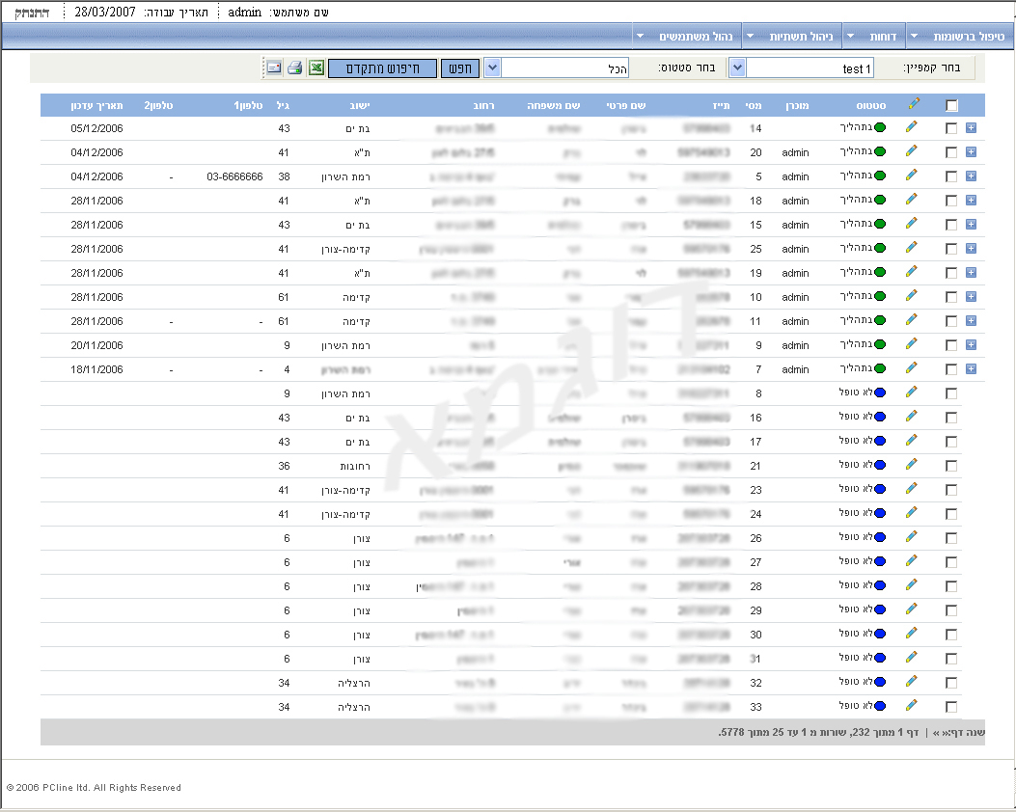Open the status dropdown showing הכל

click(x=492, y=68)
